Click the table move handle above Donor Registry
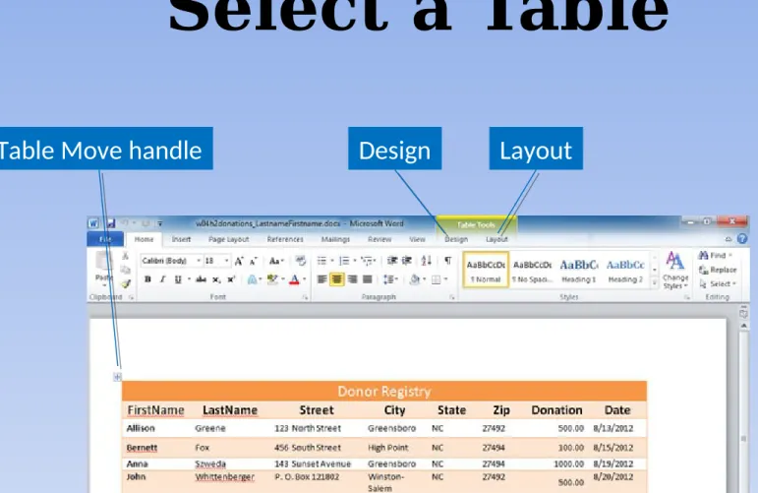The width and height of the screenshot is (758, 493). (x=117, y=377)
